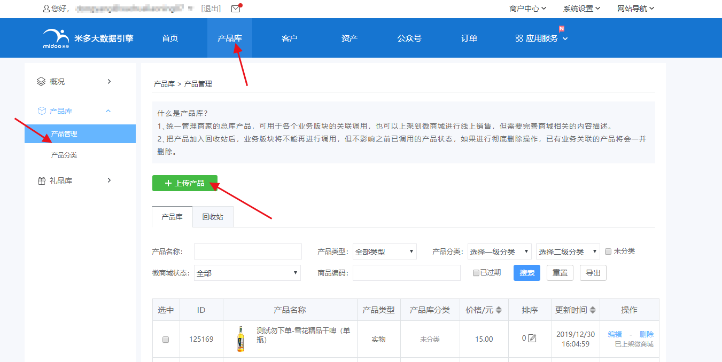Click product name 测试勿下单-雪花精品干啤
Image resolution: width=722 pixels, height=362 pixels.
coord(304,335)
